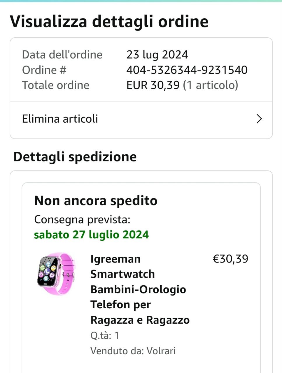Click the (1 articolo) item count text
Screen dimensions: 282x373
pyautogui.click(x=211, y=85)
